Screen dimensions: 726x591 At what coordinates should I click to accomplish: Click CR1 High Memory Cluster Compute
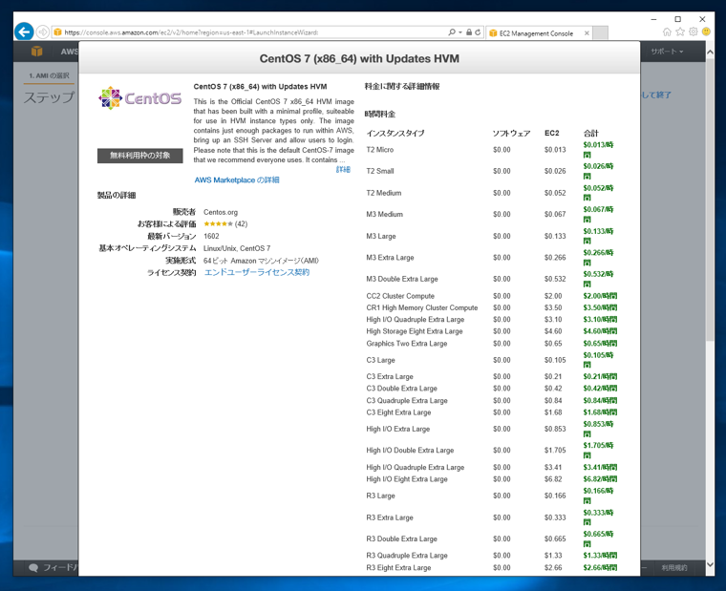tap(422, 307)
